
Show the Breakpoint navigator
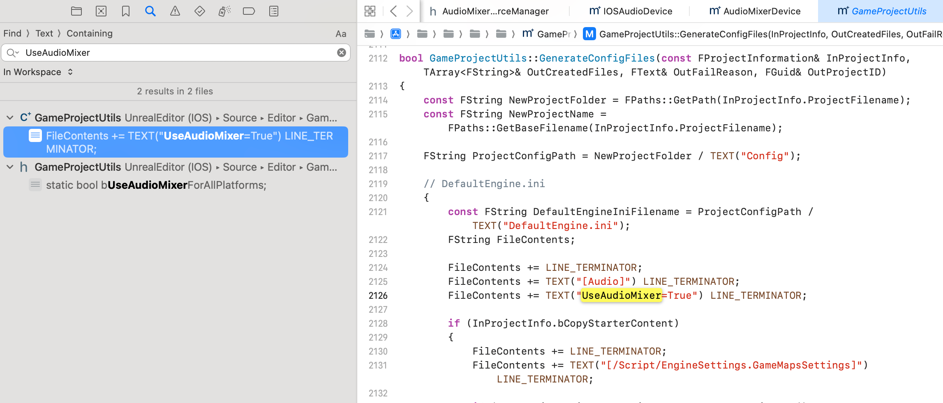(249, 11)
